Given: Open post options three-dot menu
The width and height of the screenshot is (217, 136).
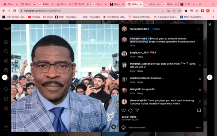Looking at the screenshot, I should tap(199, 29).
